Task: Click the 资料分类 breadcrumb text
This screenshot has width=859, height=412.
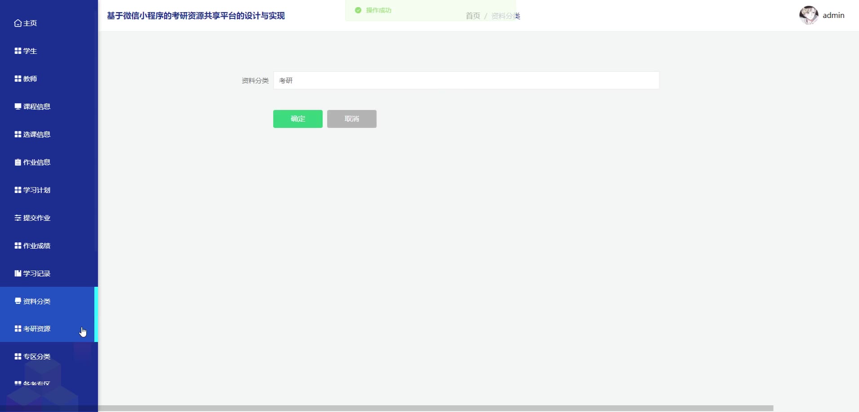Action: tap(505, 16)
